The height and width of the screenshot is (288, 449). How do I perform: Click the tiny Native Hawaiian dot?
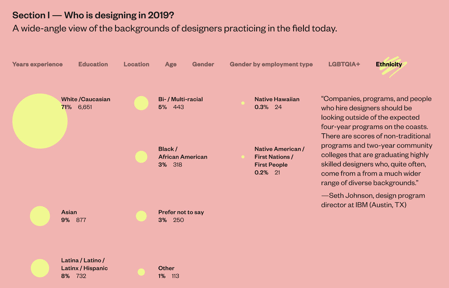(243, 103)
